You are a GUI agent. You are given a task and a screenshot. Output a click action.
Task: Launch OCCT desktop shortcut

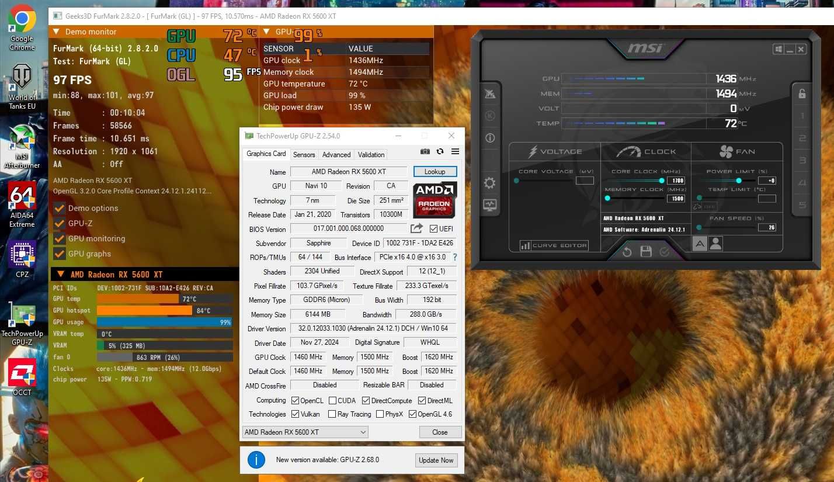click(22, 377)
